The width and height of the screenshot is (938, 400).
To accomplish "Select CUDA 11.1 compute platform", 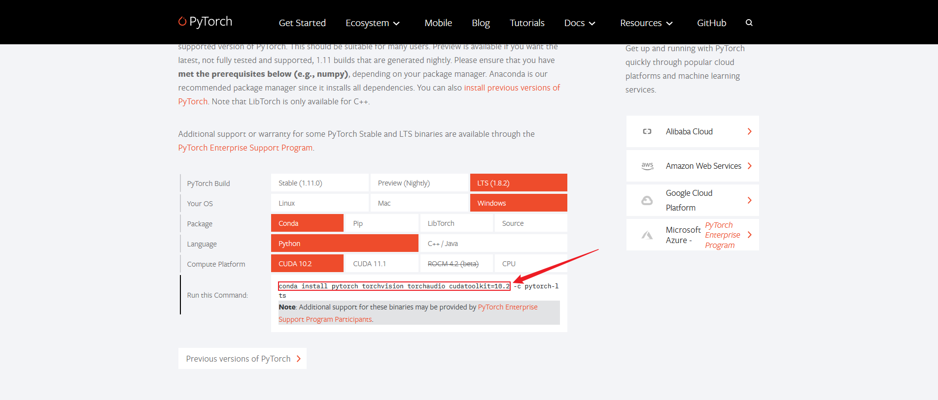I will pyautogui.click(x=382, y=263).
